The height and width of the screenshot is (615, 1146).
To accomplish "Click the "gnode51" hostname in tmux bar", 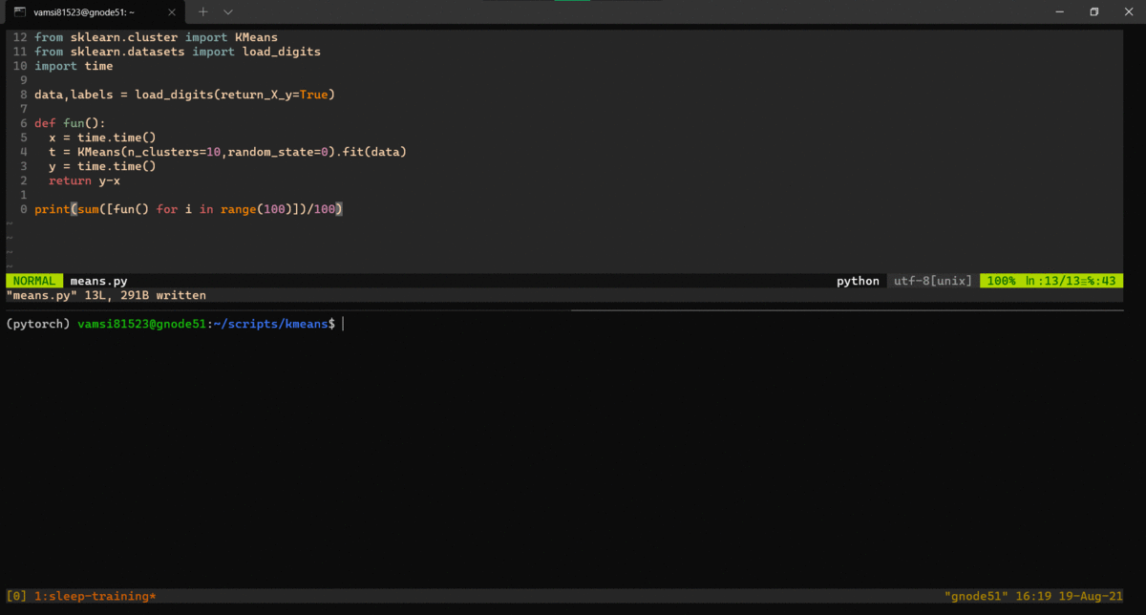I will (x=975, y=596).
